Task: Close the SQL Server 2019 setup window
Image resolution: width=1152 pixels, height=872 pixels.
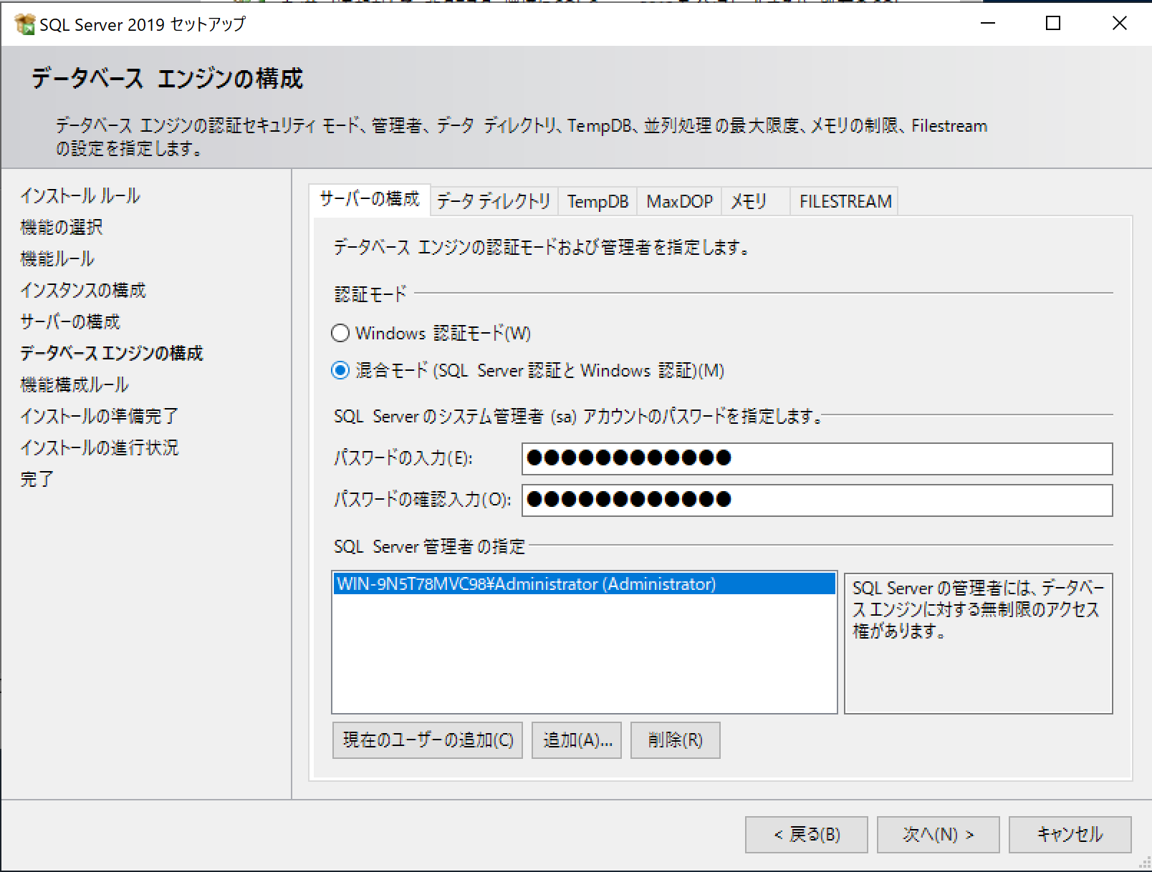Action: (x=1119, y=24)
